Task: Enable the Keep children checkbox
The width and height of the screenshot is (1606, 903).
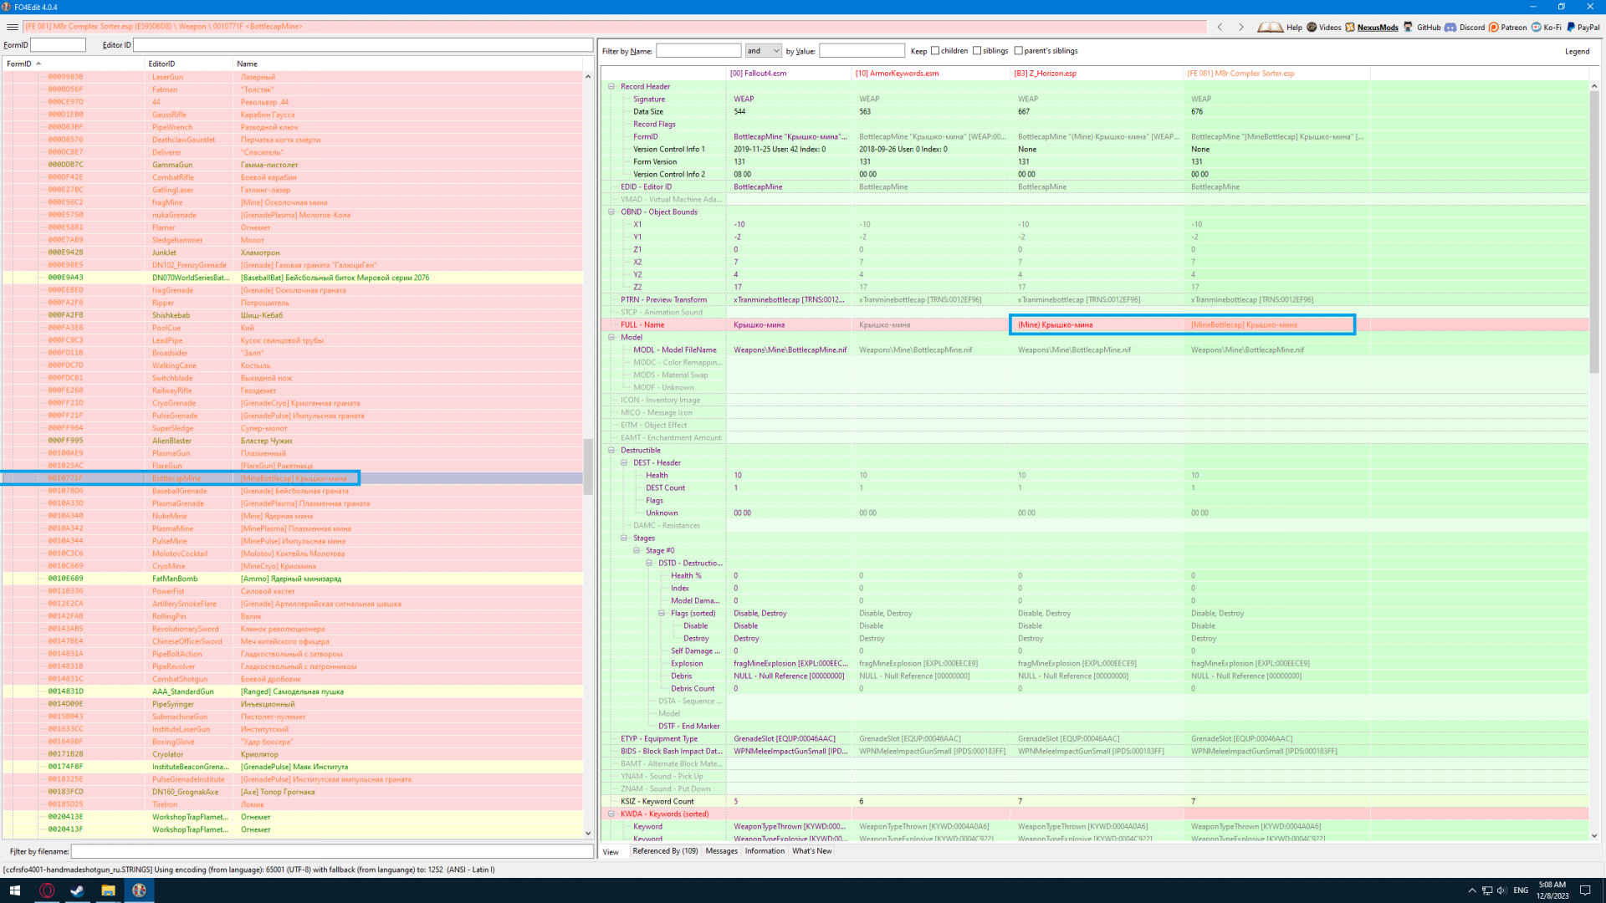Action: [x=935, y=51]
